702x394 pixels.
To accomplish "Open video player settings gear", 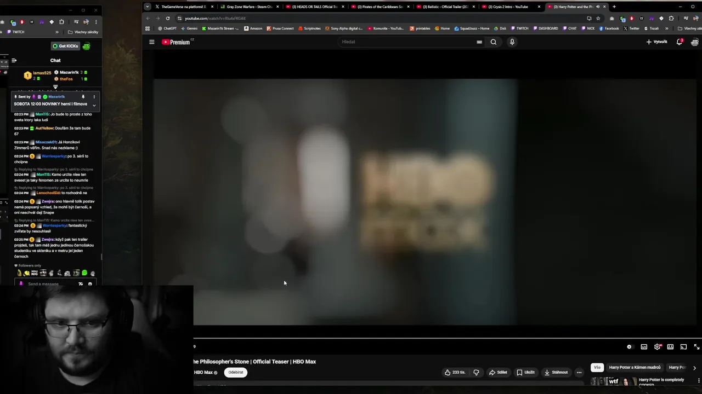I will point(657,346).
